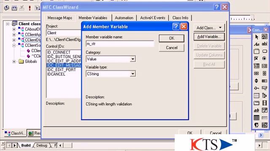Select the Rich Edit control icon
The width and height of the screenshot is (270, 151).
coord(256,110)
